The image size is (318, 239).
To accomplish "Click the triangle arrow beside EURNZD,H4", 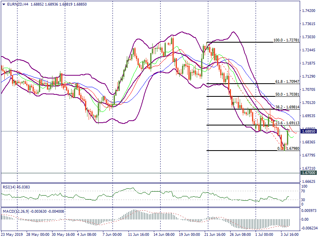I will pos(4,4).
